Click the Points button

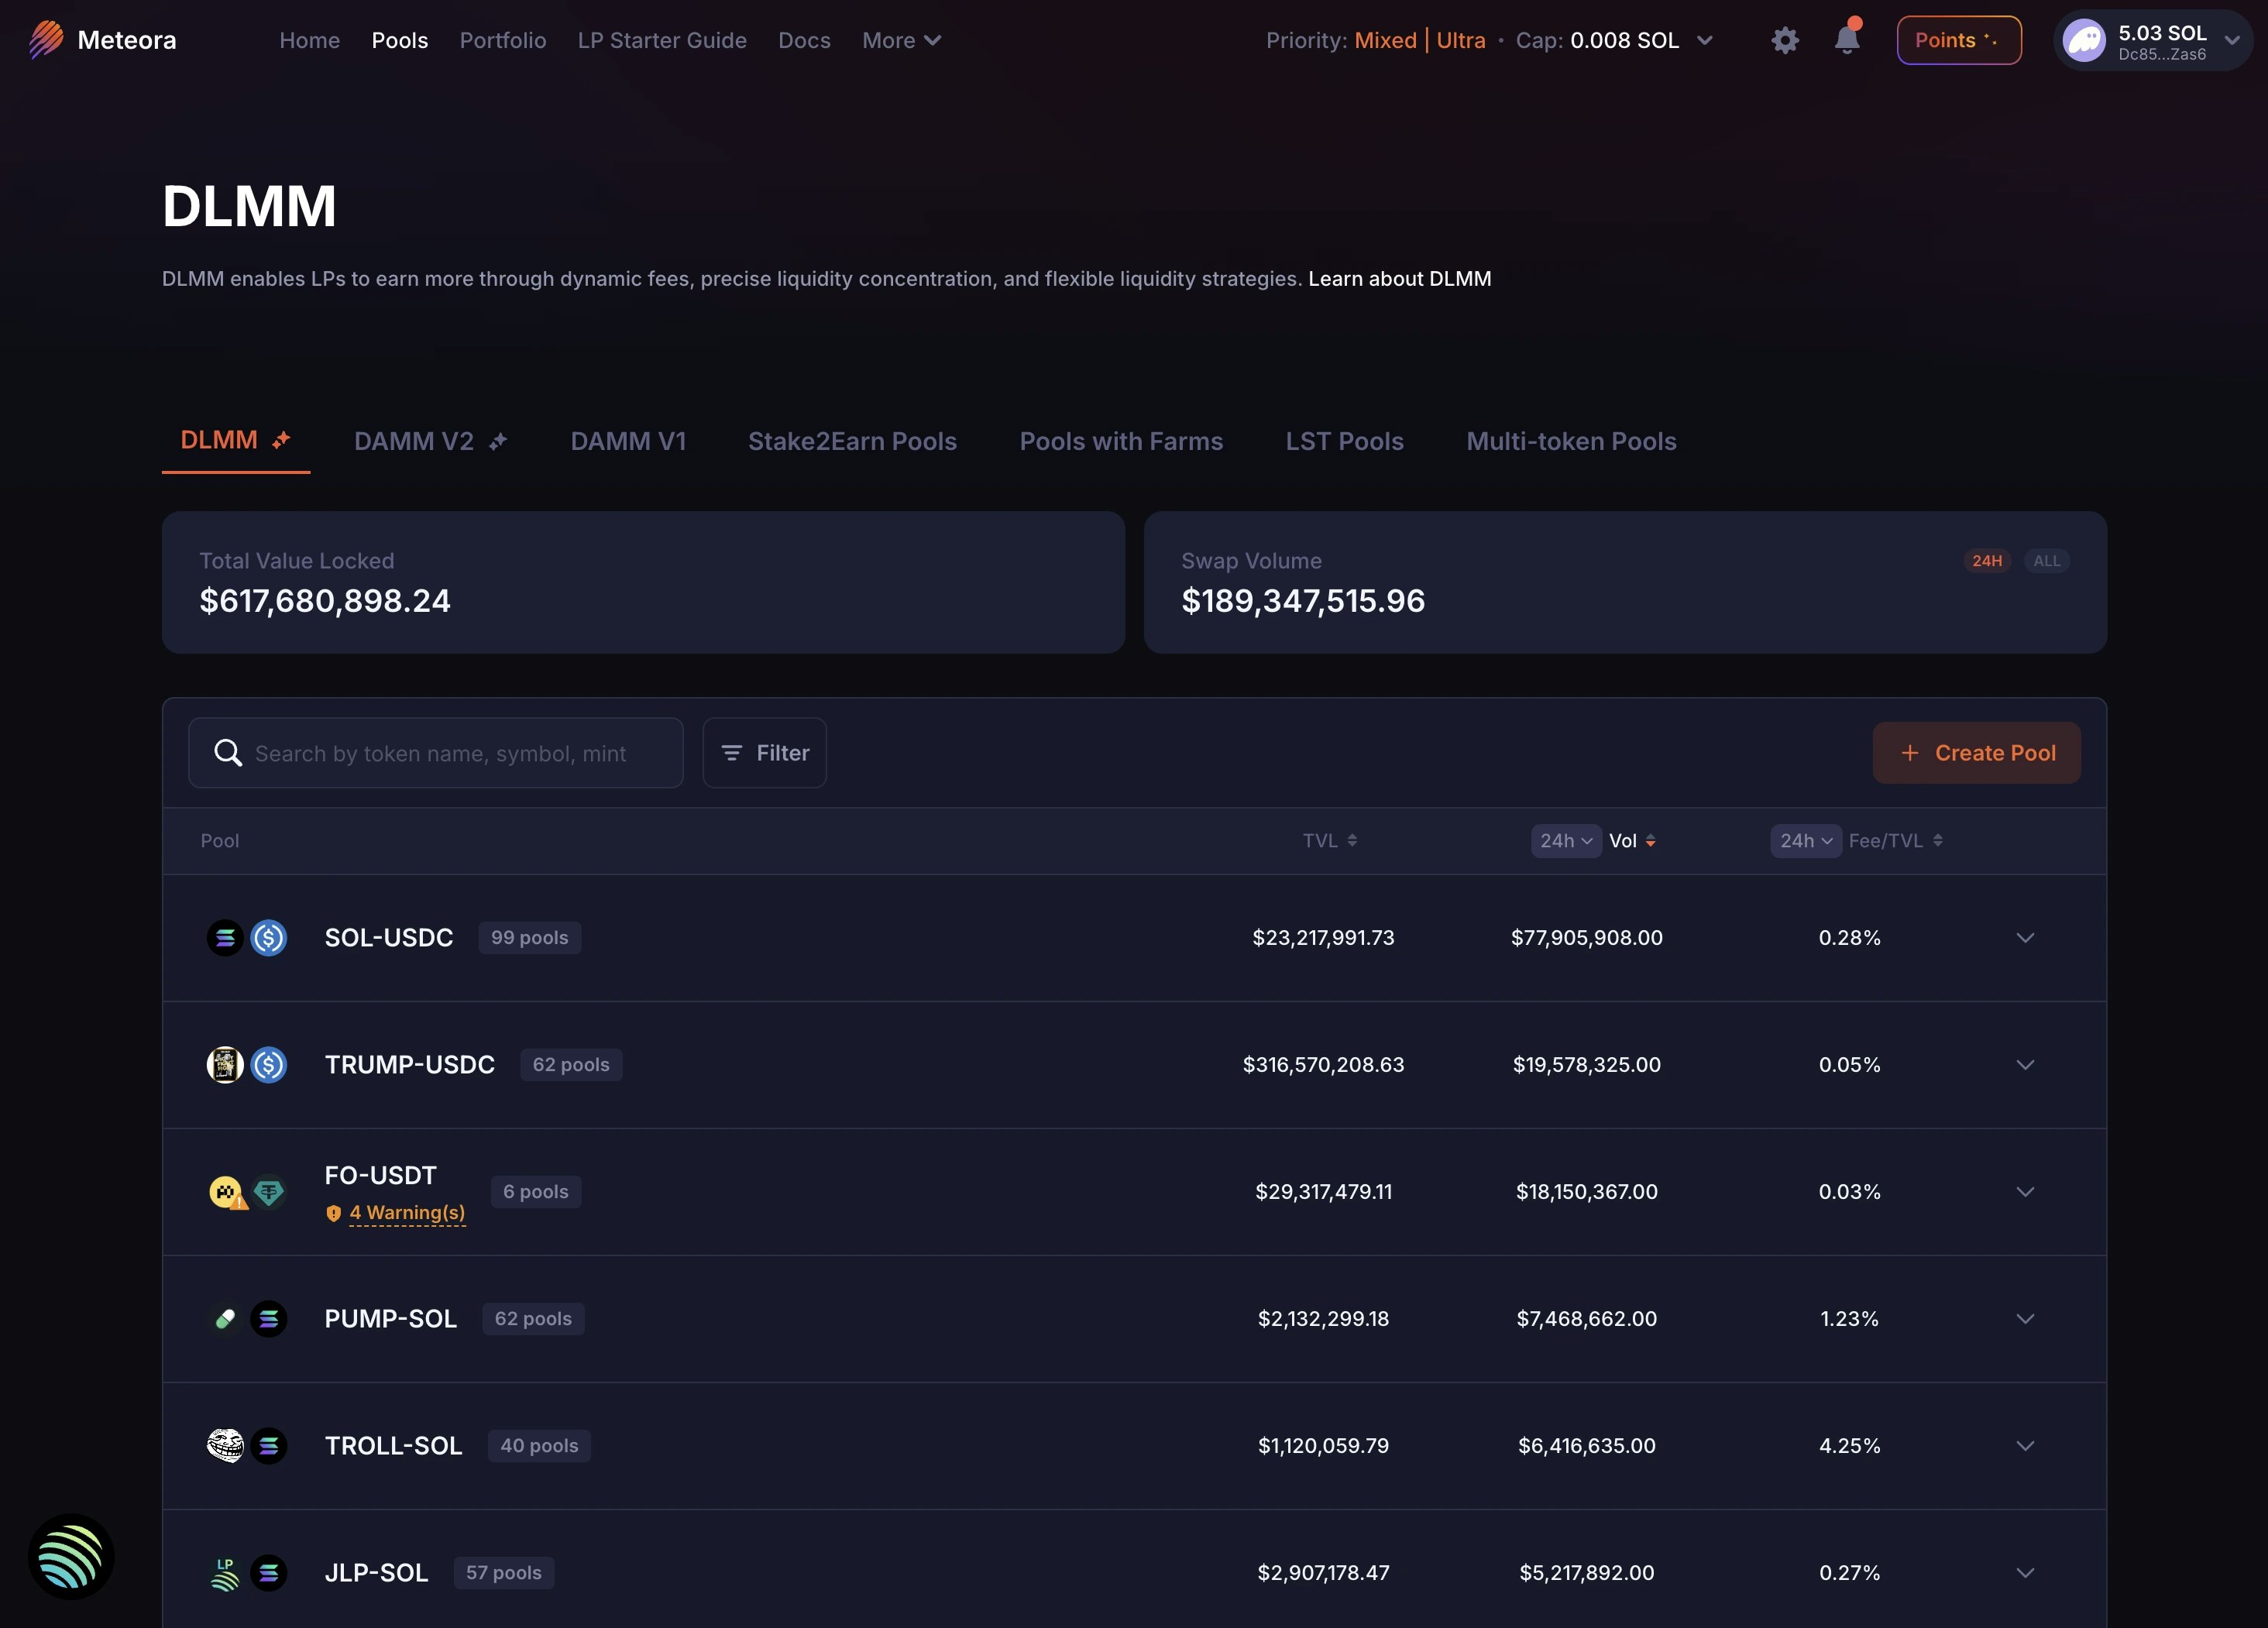pos(1958,40)
